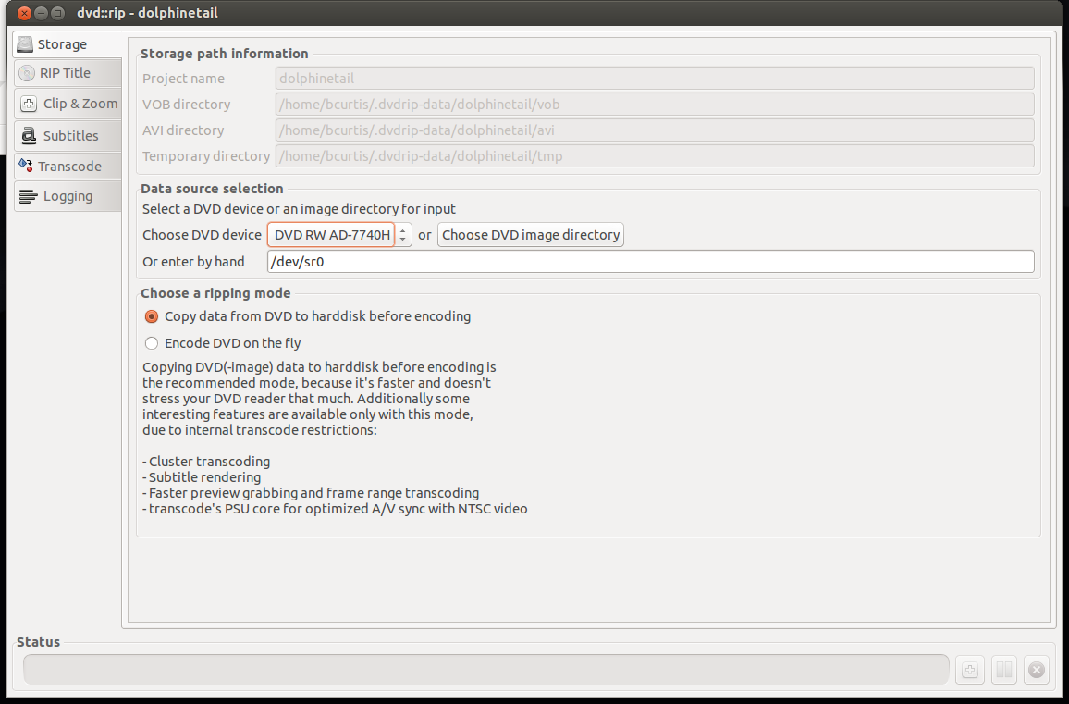Click the /dev/sr0 device path field

coord(650,262)
